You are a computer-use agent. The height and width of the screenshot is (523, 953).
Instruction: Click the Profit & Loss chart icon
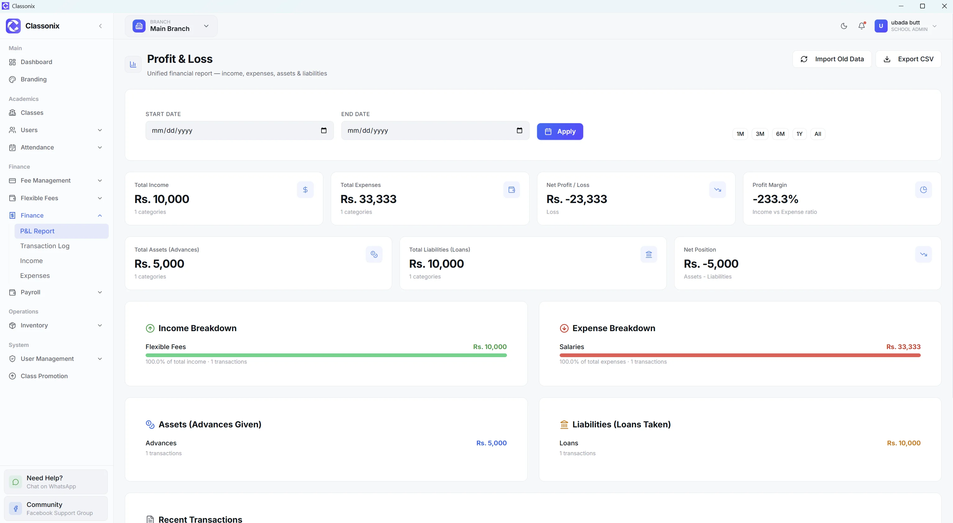pos(133,64)
